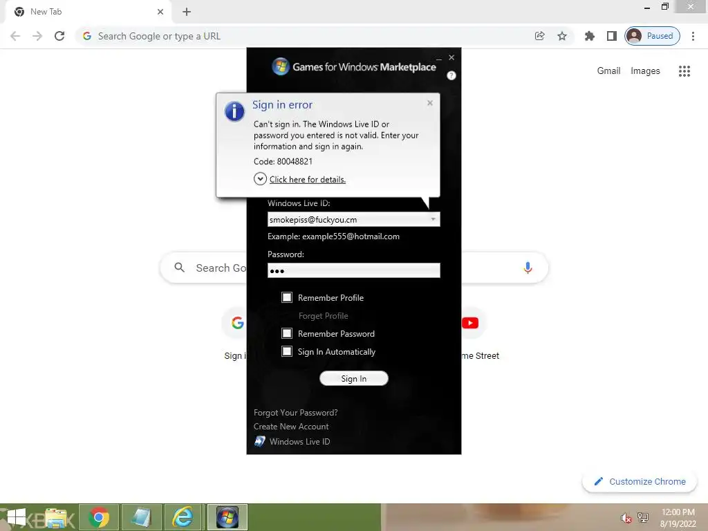
Task: Open Gmail link on Google page
Action: [608, 71]
